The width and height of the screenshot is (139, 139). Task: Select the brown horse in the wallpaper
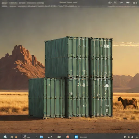point(128,103)
